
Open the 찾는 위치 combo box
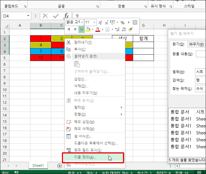[x=201, y=88]
